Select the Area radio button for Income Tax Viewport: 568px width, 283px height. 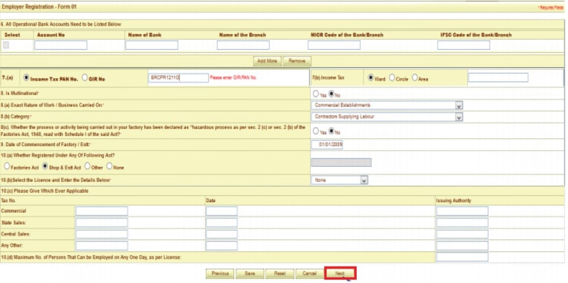[415, 78]
